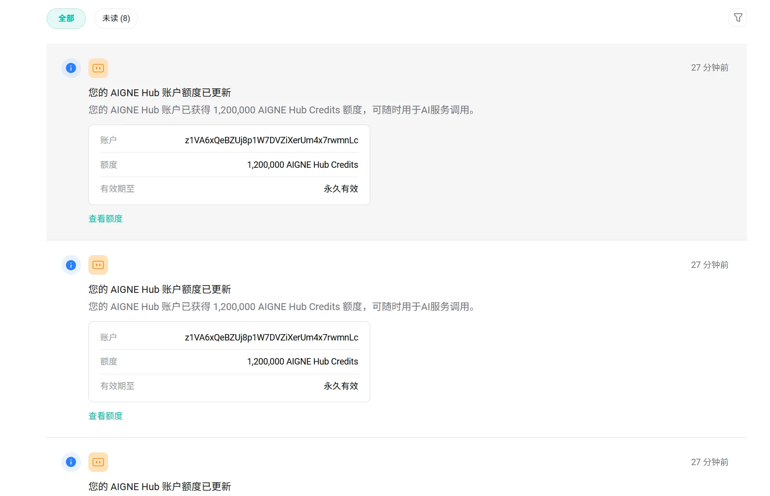Click the blue info icon in the first notification

click(71, 68)
